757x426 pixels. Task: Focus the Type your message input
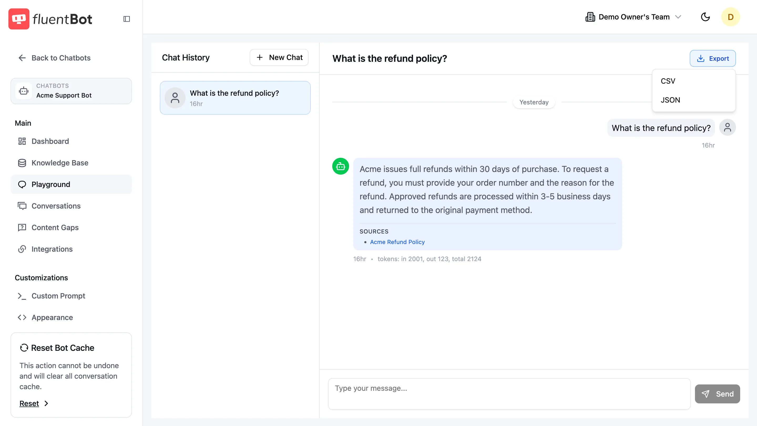(x=509, y=394)
